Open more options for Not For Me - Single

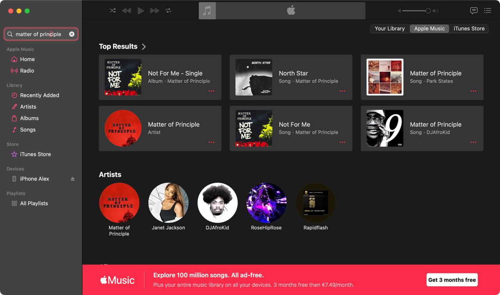click(211, 91)
